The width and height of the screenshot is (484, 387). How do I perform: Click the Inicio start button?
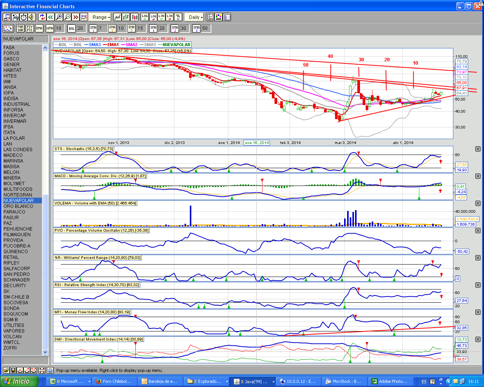click(x=19, y=381)
